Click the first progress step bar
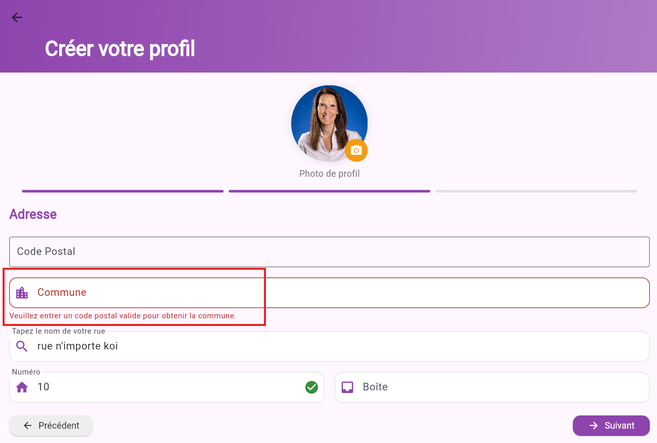 (x=123, y=191)
